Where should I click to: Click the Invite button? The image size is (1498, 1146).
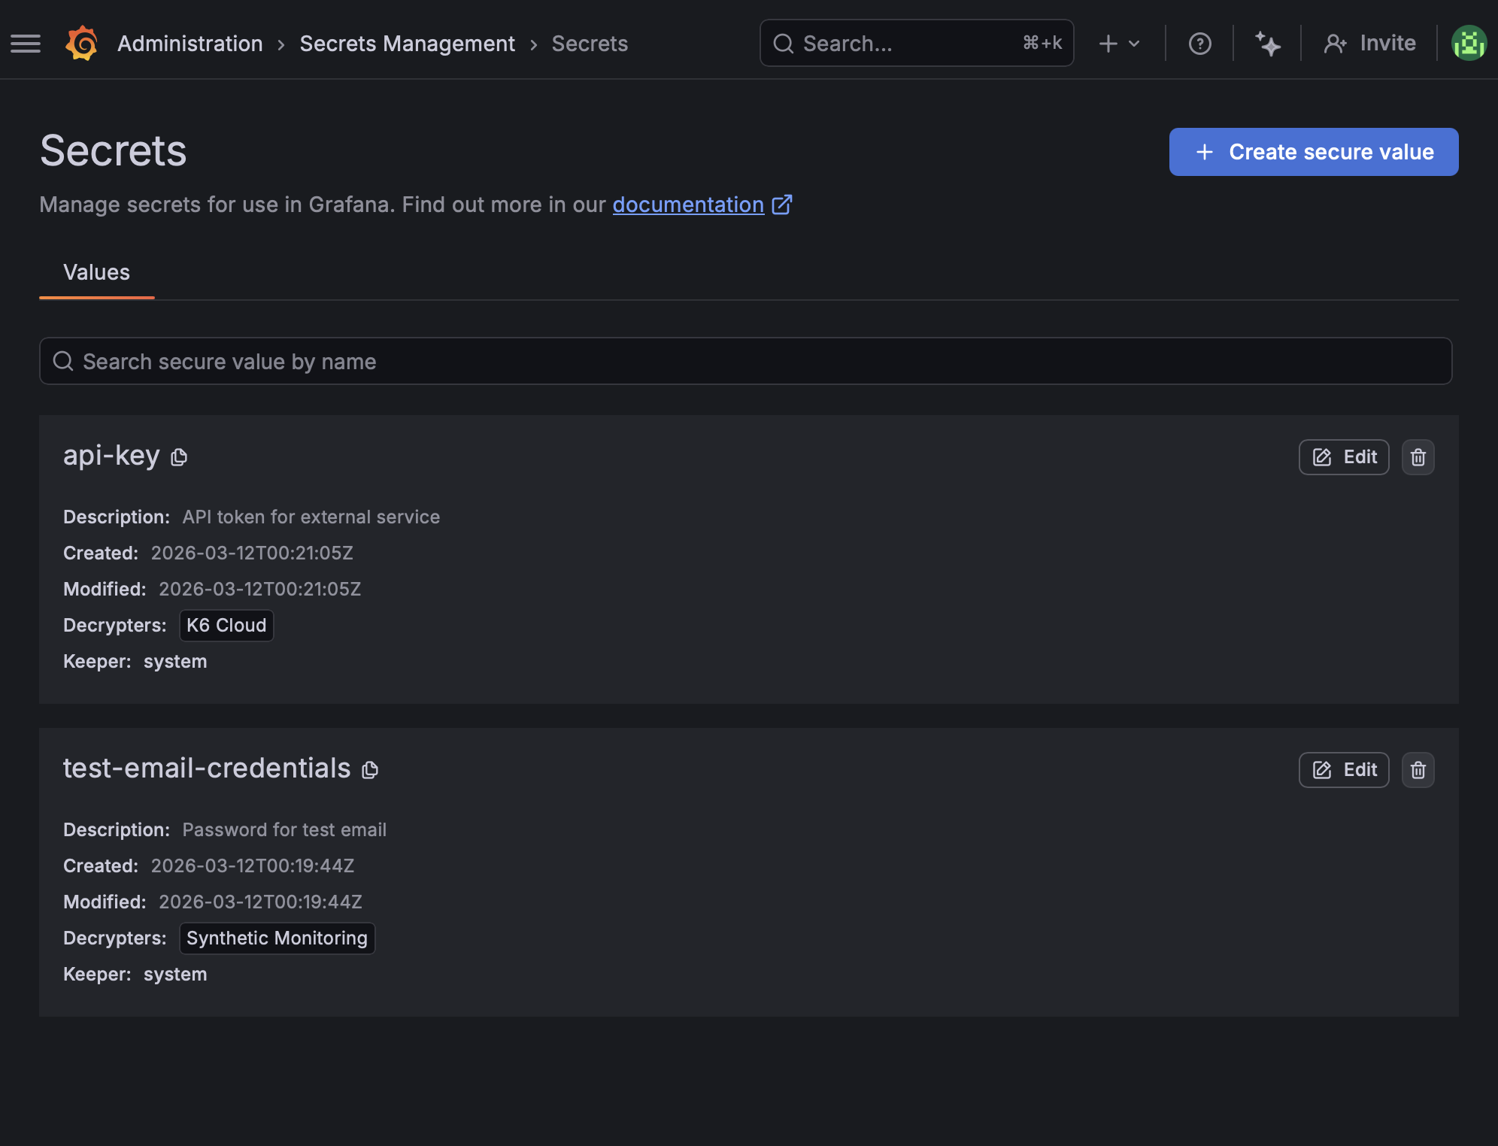coord(1369,44)
